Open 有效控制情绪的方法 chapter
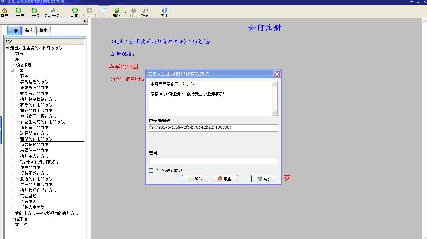427x239 pixels. click(38, 99)
